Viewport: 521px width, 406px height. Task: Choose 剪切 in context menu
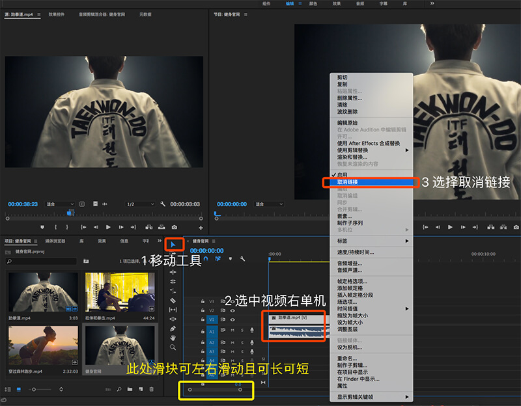coord(371,77)
